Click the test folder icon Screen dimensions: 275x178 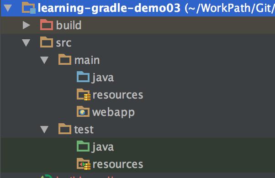65,129
